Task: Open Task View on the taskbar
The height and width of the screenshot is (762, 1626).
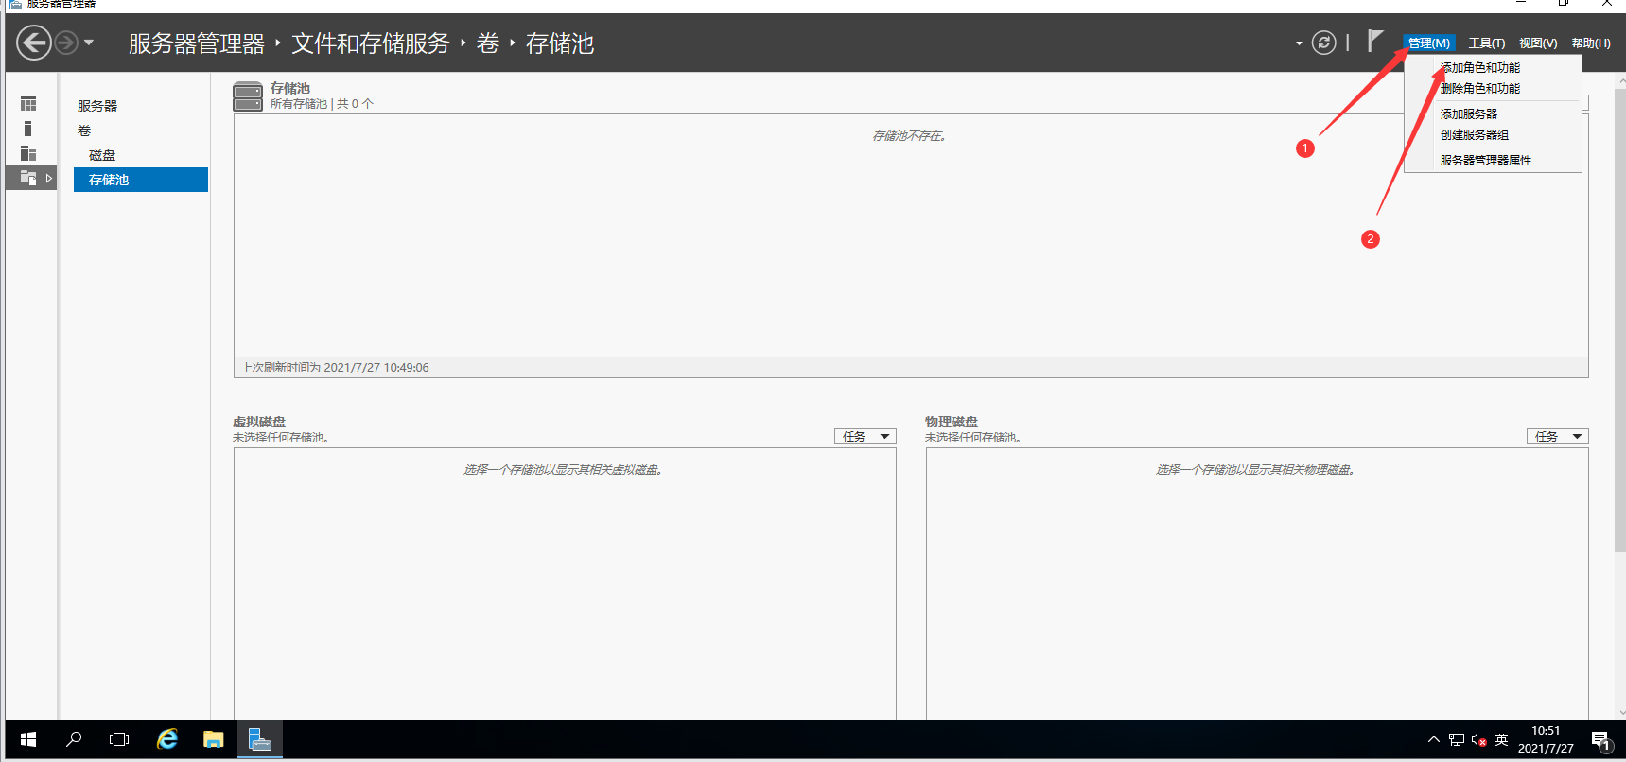Action: tap(119, 740)
